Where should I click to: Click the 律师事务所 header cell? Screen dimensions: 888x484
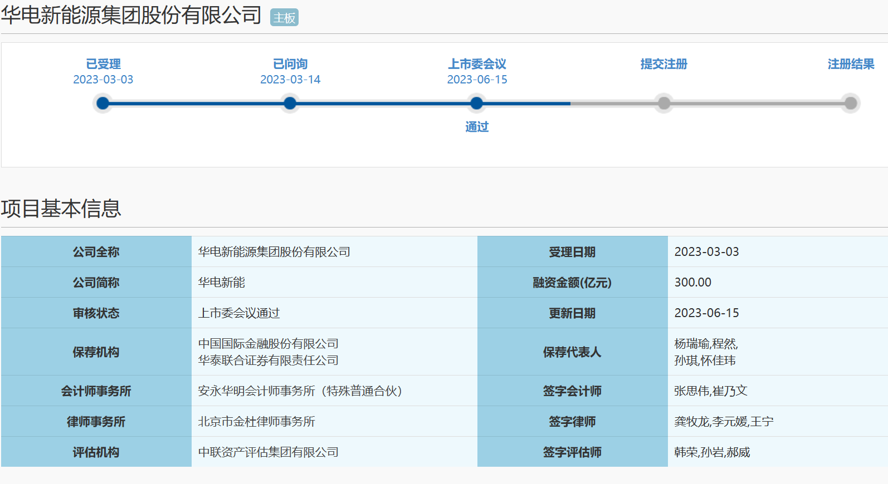[96, 421]
